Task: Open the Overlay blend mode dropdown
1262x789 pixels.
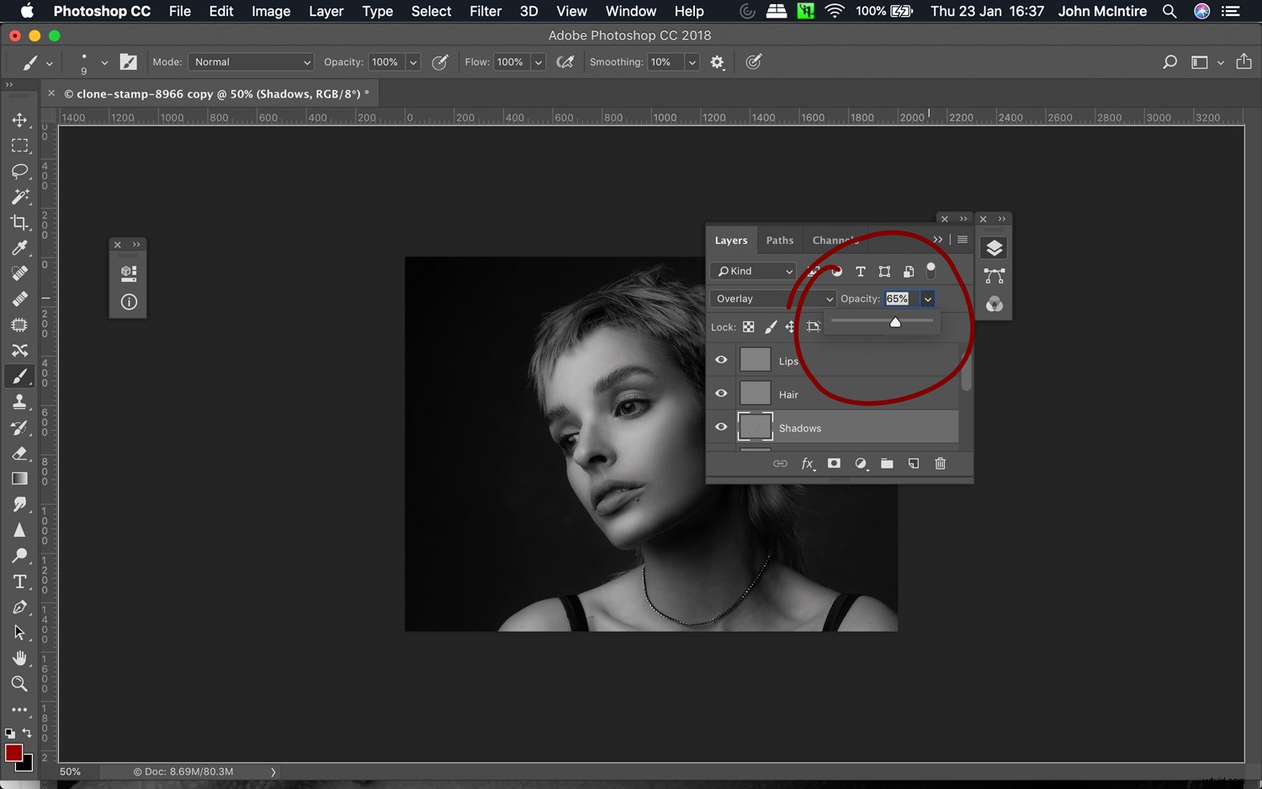Action: [772, 299]
